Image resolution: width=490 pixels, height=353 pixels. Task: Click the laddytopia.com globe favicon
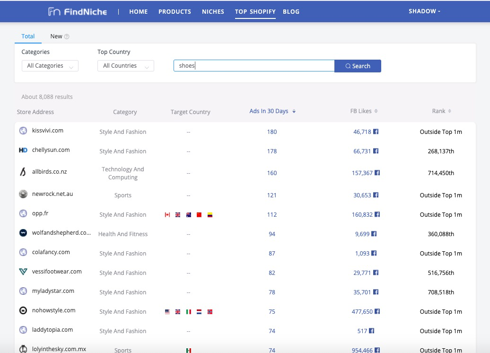click(23, 330)
